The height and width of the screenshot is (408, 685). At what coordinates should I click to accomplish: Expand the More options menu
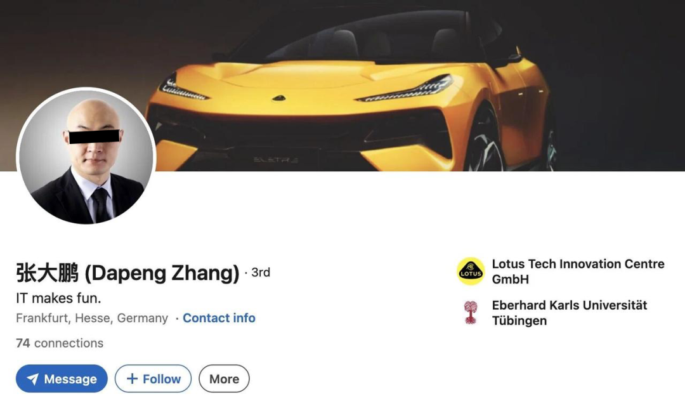click(224, 379)
